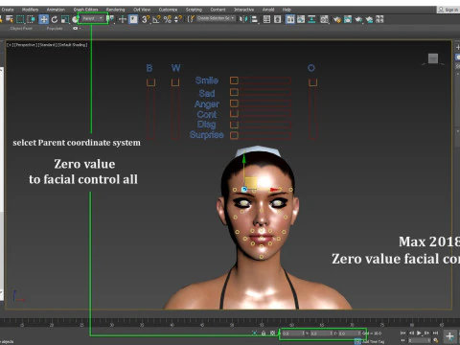Click Go to End playback button

pos(436,333)
